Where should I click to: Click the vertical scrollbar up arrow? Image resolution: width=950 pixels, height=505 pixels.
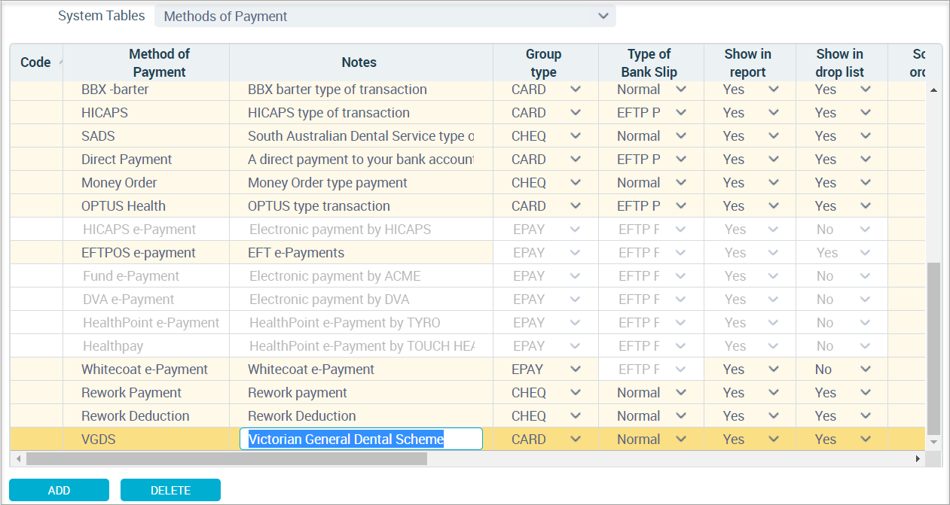934,90
